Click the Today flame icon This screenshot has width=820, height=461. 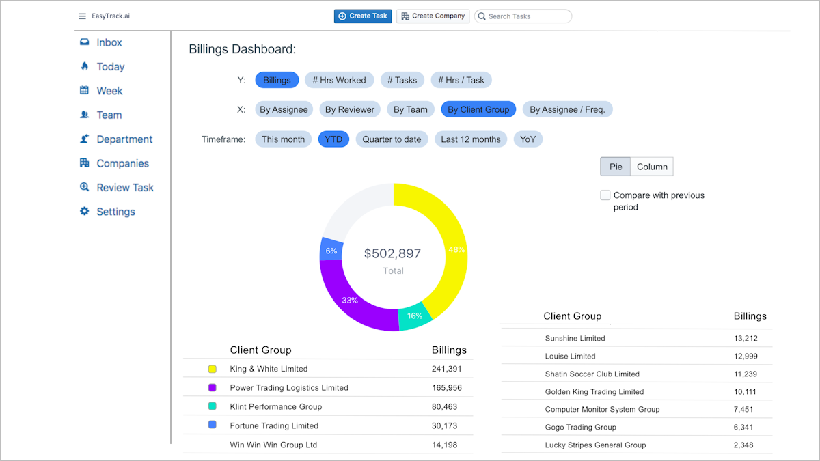[x=85, y=66]
